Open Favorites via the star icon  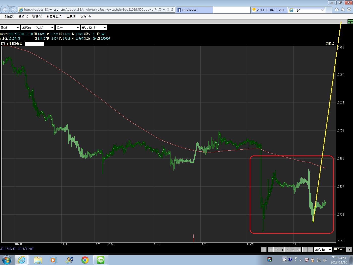343,10
